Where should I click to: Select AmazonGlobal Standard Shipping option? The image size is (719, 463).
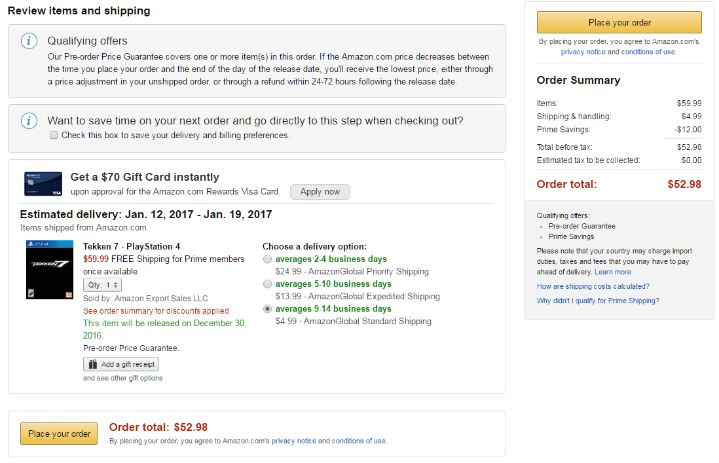click(x=267, y=309)
